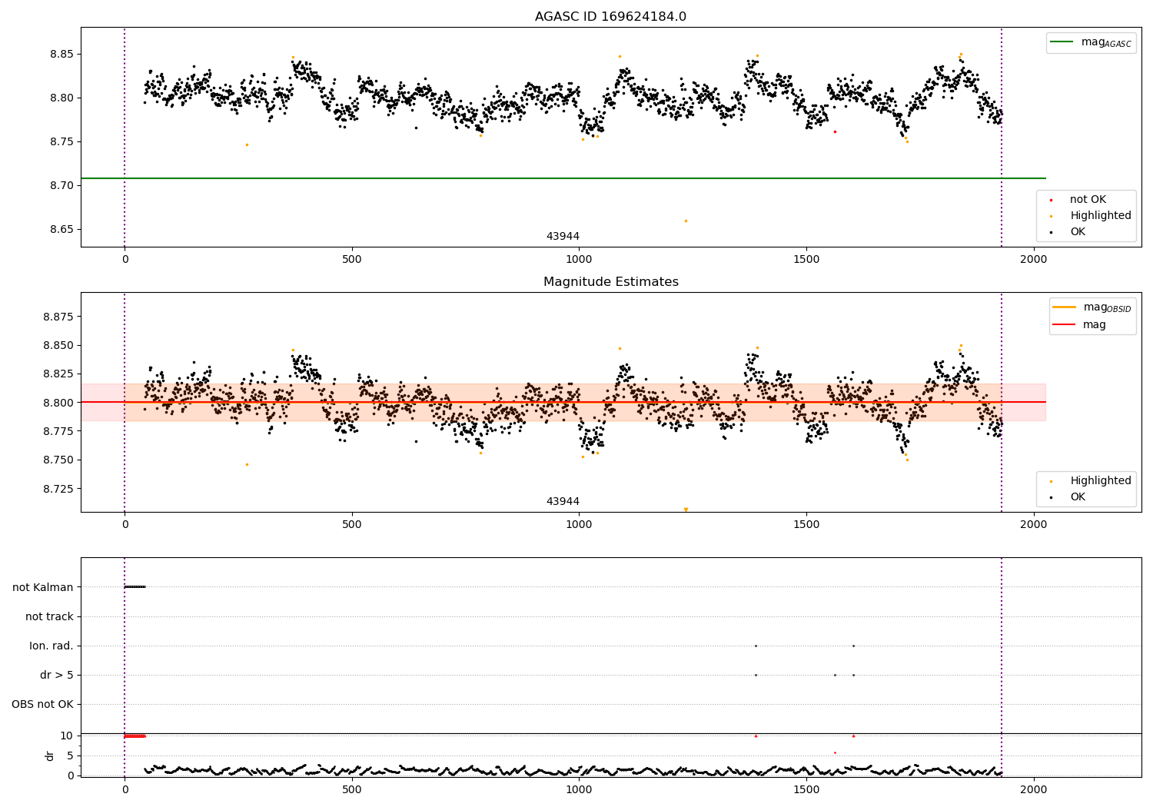Click the 8.80 y-axis tick in top plot
Screen dimensions: 1153x807
[61, 98]
